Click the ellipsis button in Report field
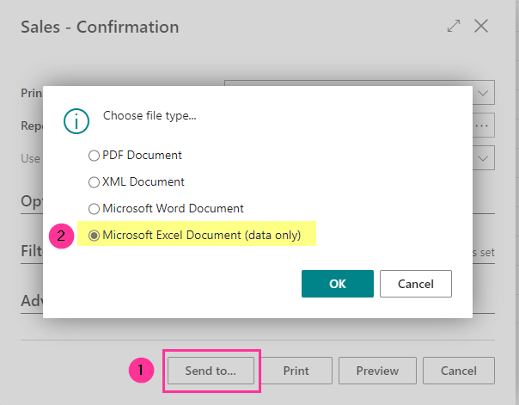The height and width of the screenshot is (405, 519). click(x=483, y=126)
